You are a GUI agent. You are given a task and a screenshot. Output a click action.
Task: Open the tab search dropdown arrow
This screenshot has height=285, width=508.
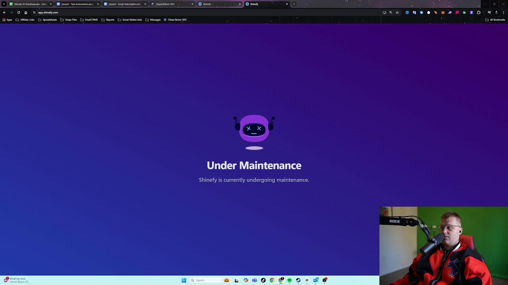point(4,4)
